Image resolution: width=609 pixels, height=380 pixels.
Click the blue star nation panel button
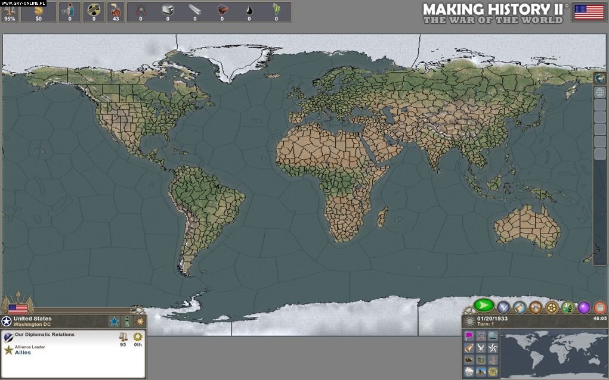tap(114, 322)
